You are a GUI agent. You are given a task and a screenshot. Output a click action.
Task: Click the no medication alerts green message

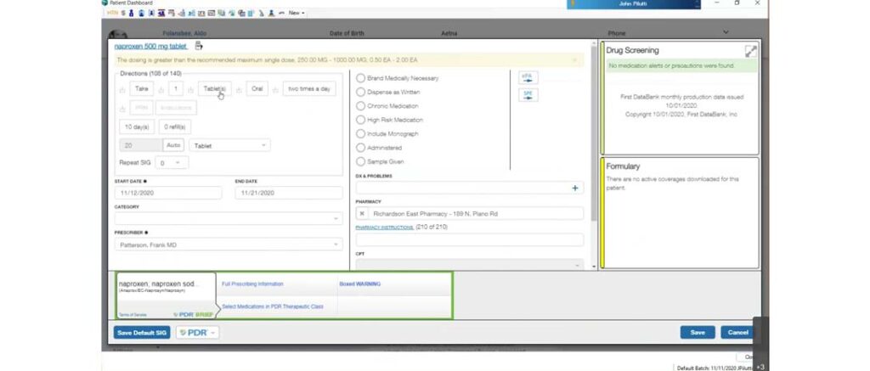(x=681, y=66)
